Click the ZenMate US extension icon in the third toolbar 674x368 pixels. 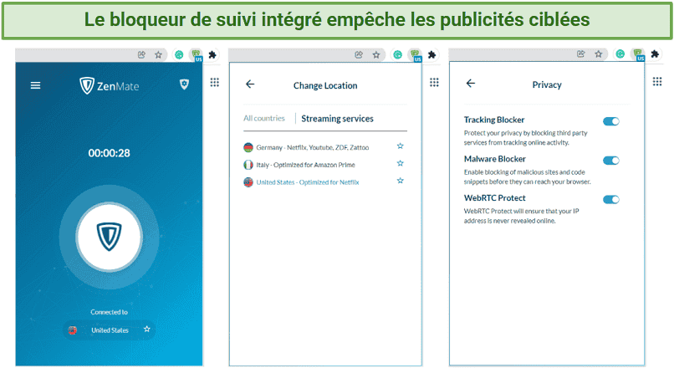(x=638, y=54)
